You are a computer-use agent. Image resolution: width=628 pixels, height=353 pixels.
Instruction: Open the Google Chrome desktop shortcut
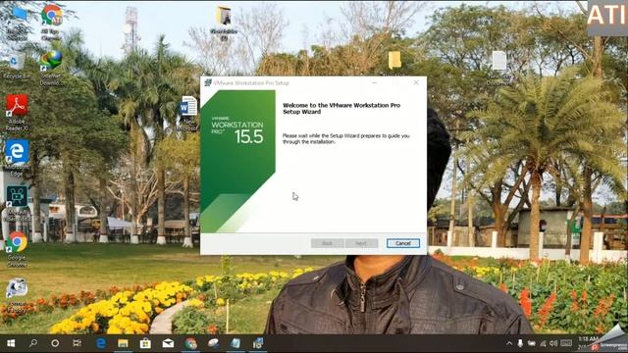[x=17, y=248]
